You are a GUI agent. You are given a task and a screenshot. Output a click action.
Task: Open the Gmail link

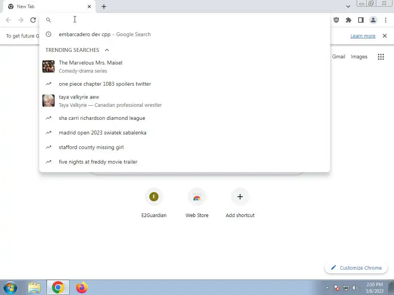pos(339,57)
